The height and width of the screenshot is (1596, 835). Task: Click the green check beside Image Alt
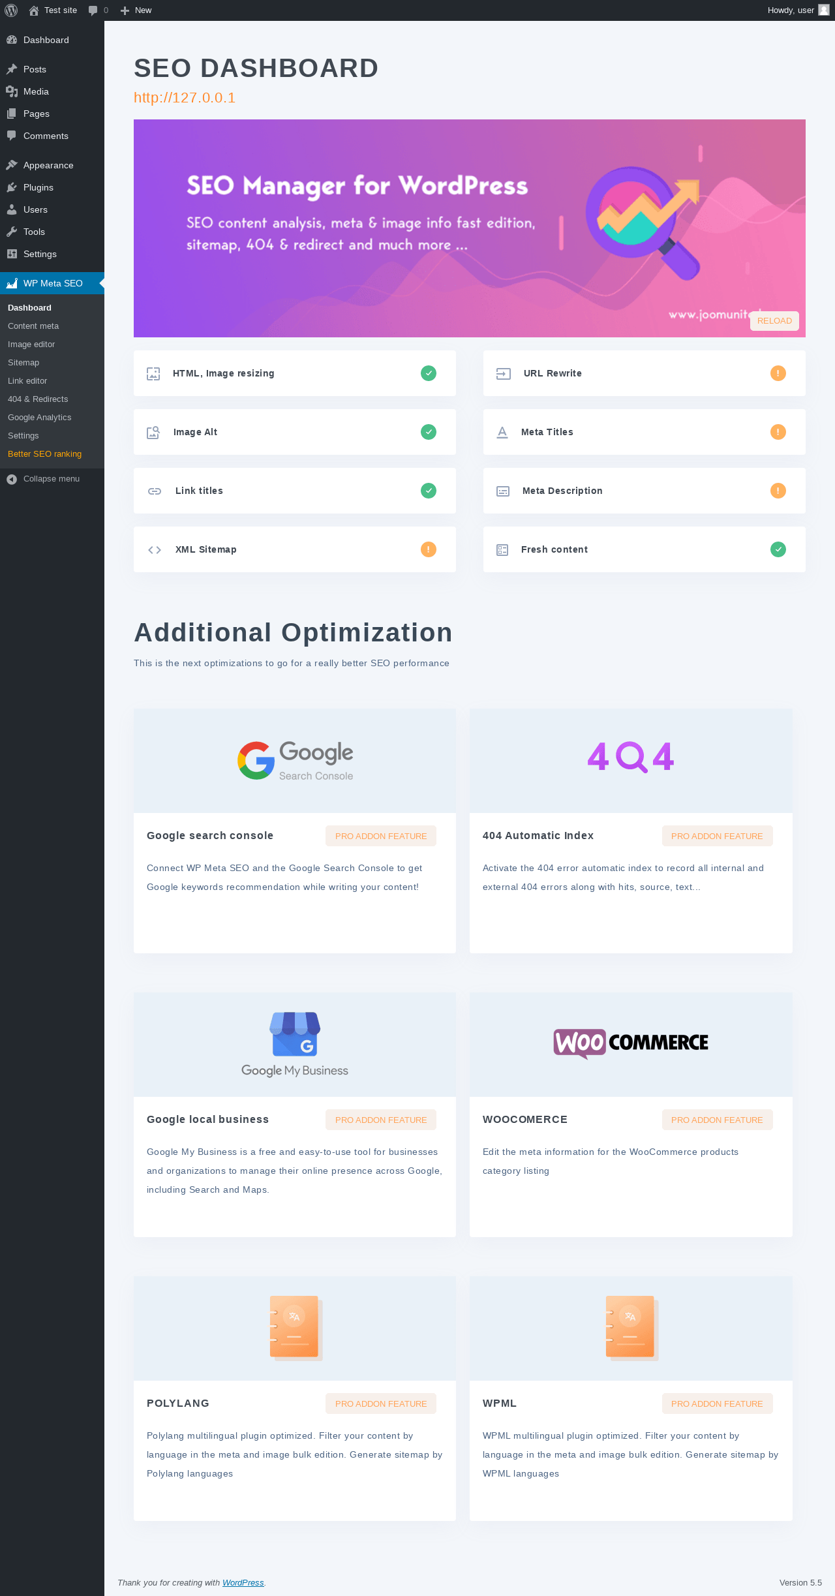(429, 432)
